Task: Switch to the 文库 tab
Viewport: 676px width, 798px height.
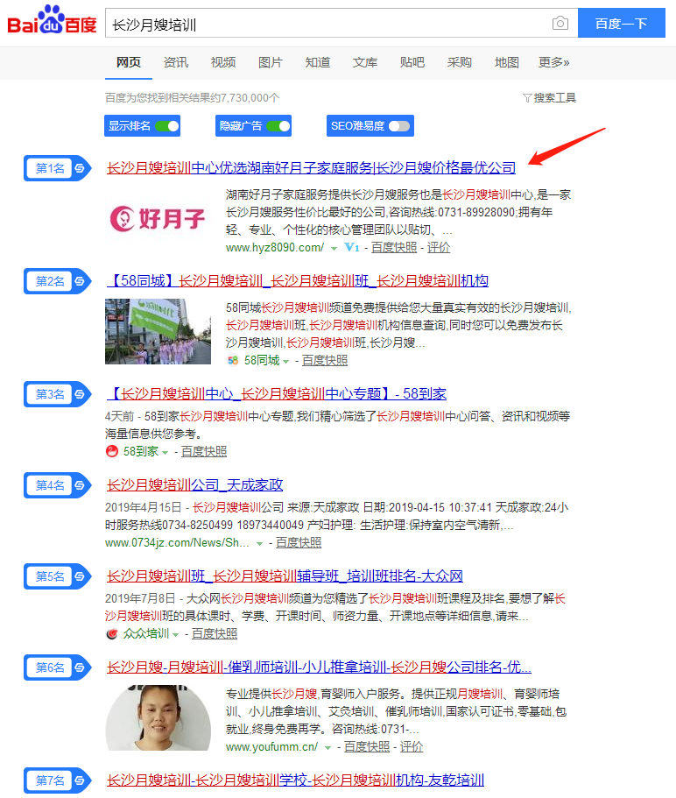Action: [x=365, y=62]
